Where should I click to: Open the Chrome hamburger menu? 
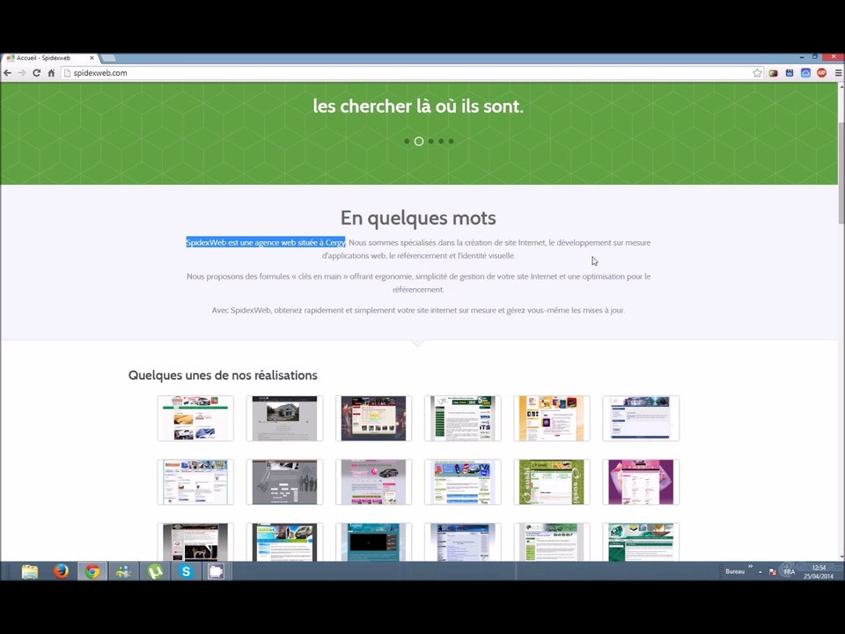pos(838,73)
